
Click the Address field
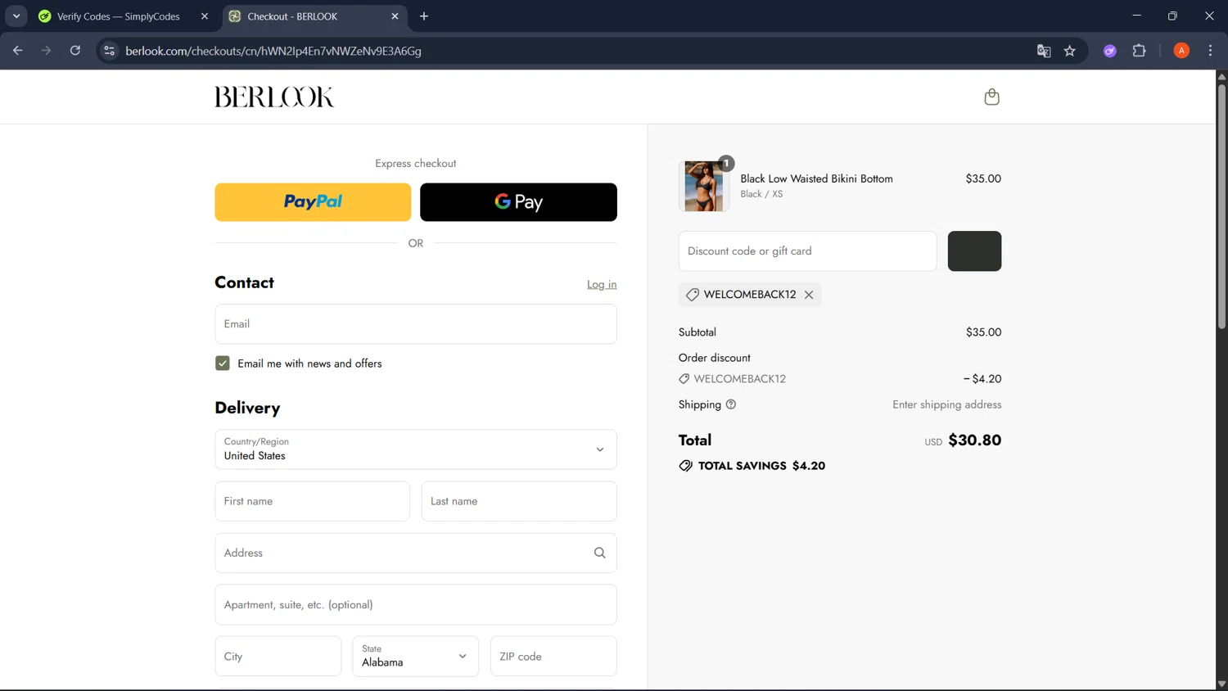(x=416, y=553)
